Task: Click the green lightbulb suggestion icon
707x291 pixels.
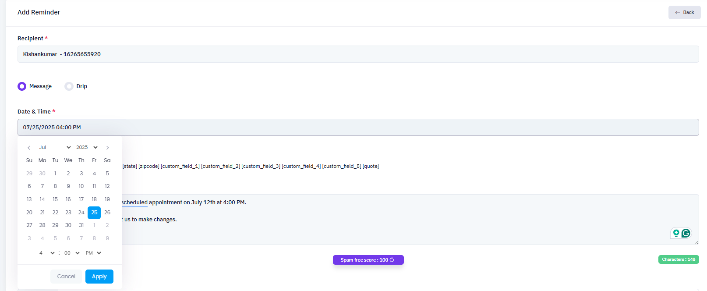Action: tap(676, 233)
